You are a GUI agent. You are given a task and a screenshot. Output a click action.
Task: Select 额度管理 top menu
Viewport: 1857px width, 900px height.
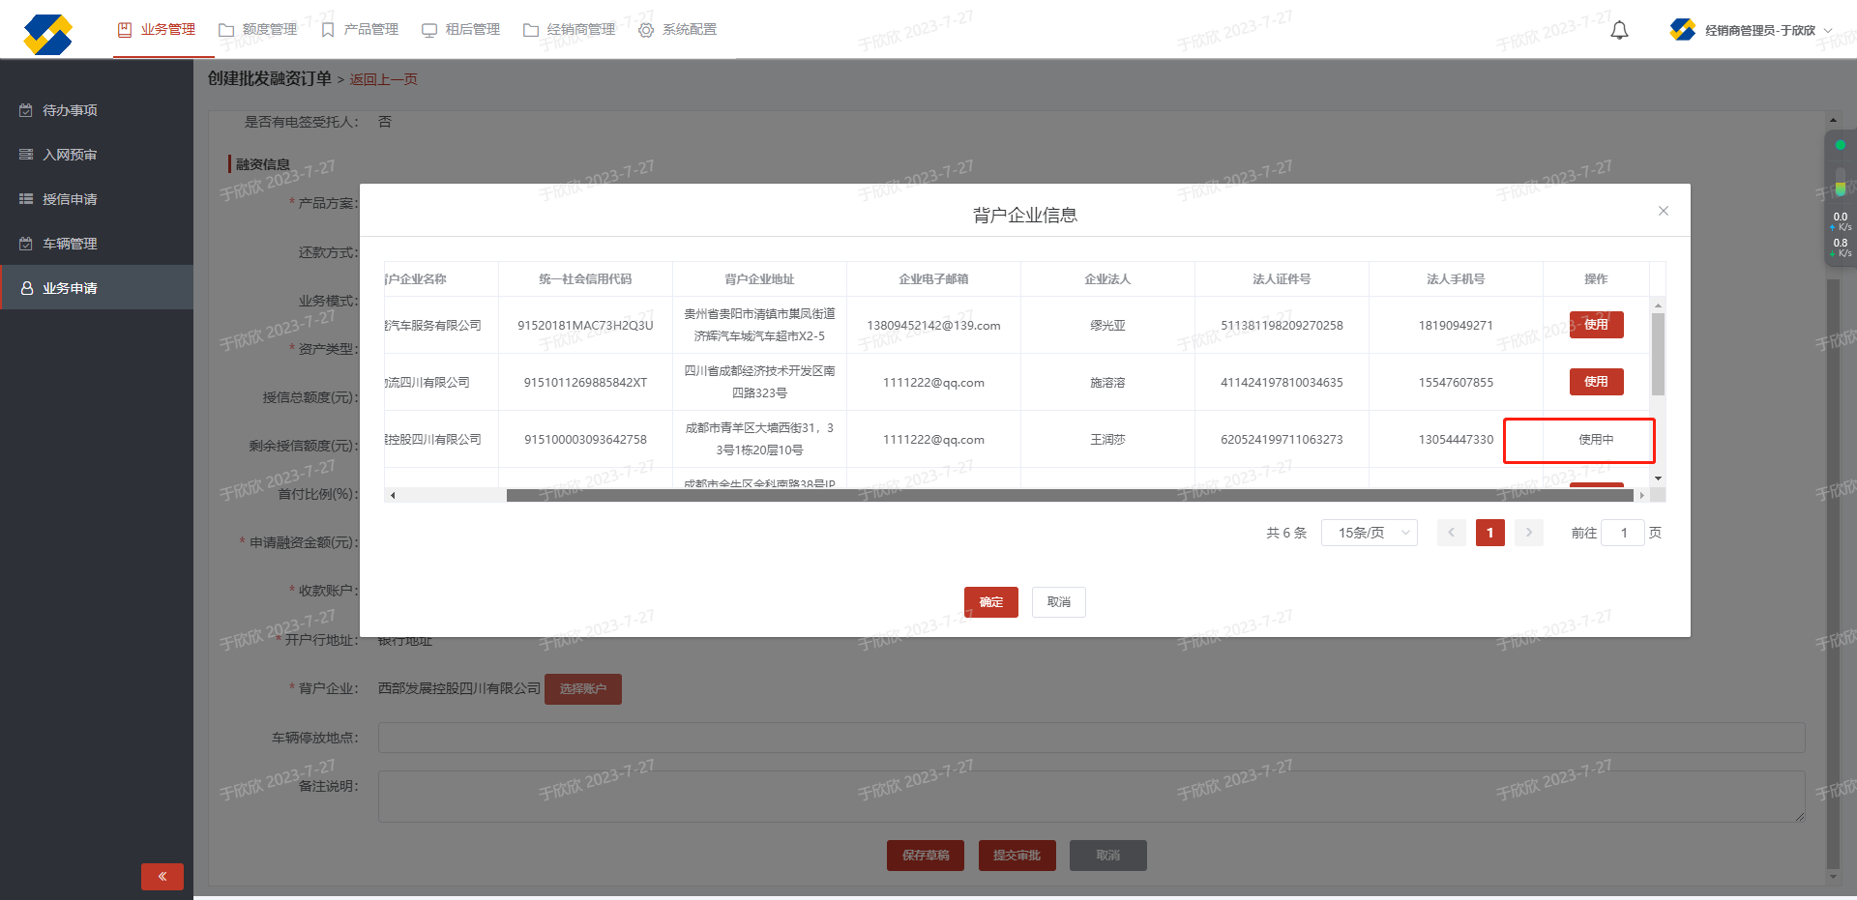coord(258,30)
